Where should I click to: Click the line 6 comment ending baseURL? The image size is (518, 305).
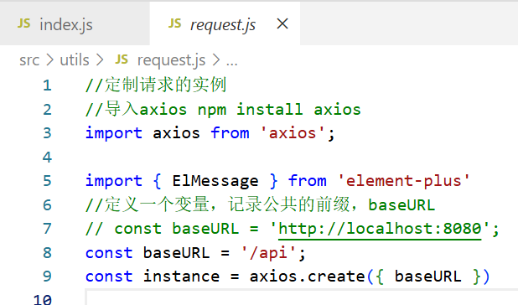pos(261,204)
